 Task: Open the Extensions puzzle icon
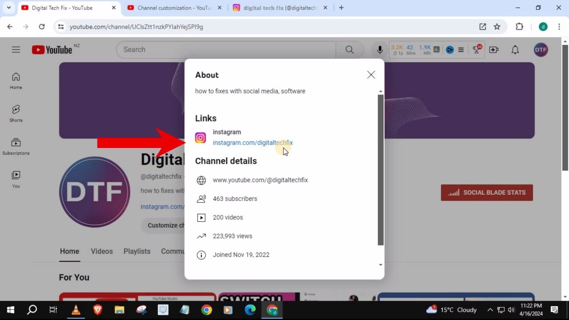(x=519, y=27)
